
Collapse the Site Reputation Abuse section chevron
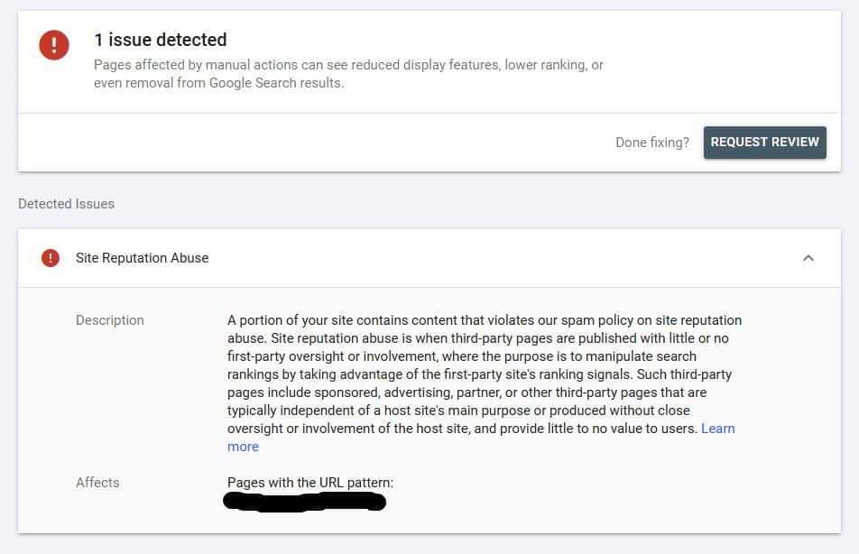[x=808, y=258]
